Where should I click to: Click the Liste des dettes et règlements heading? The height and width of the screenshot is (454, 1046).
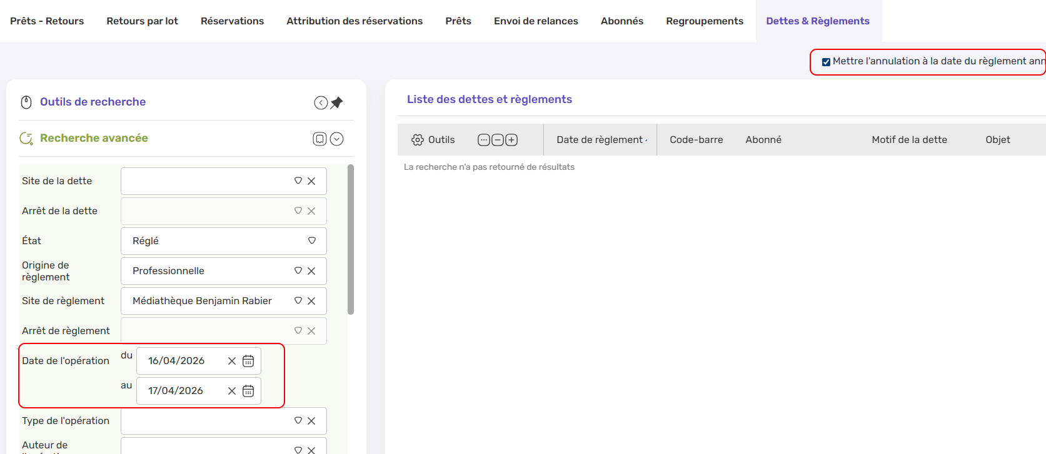coord(490,99)
